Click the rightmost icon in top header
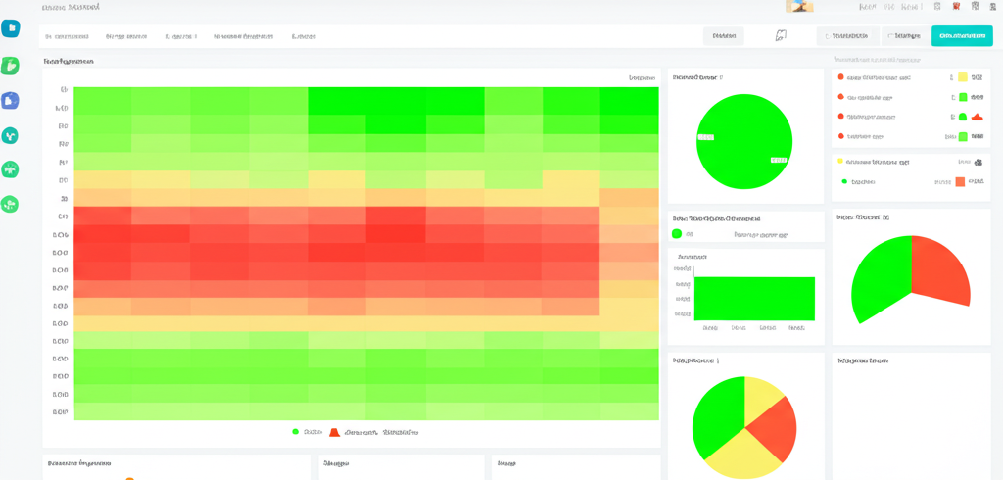 tap(993, 7)
